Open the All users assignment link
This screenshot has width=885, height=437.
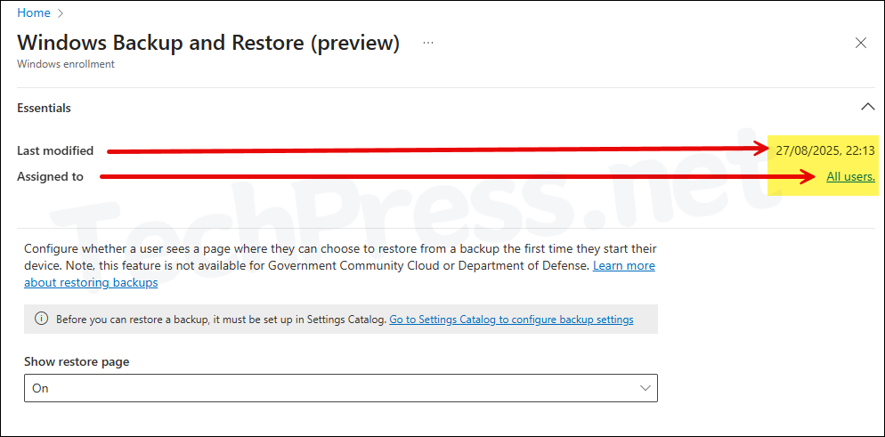point(850,177)
